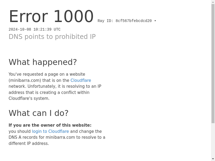Click '(minibarra.com)' in the first paragraph
Screen dimensions: 215x161
click(x=25, y=80)
